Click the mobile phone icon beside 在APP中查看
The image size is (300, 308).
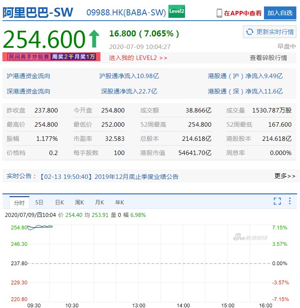click(219, 13)
